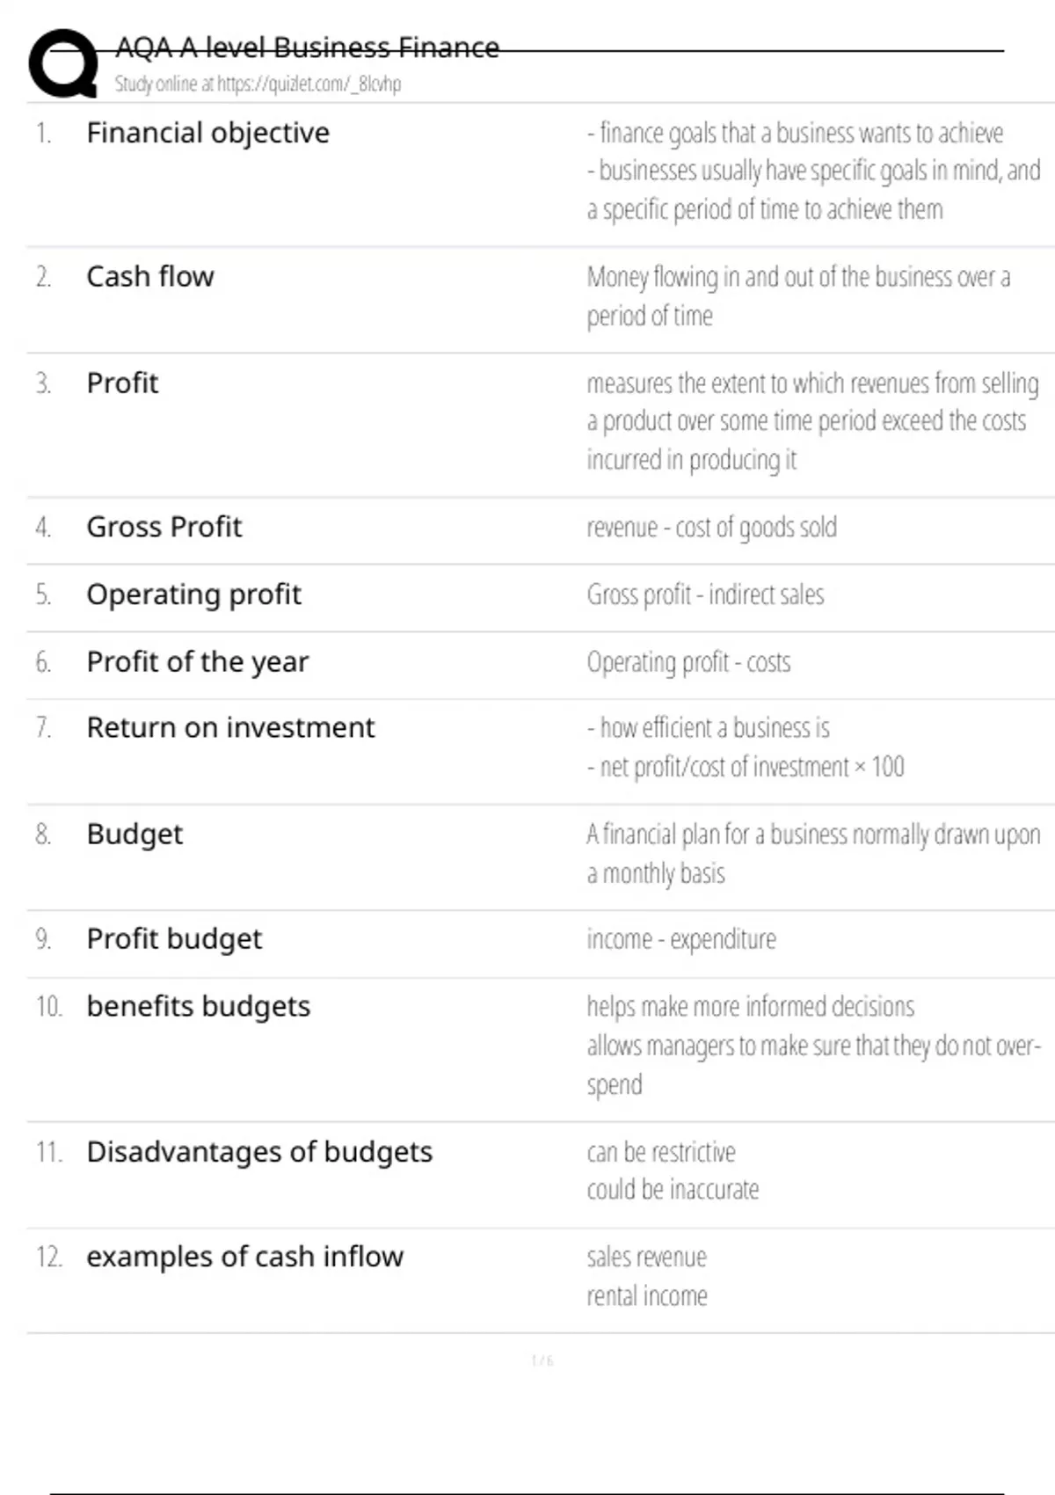Click the Return on investment term

click(230, 728)
